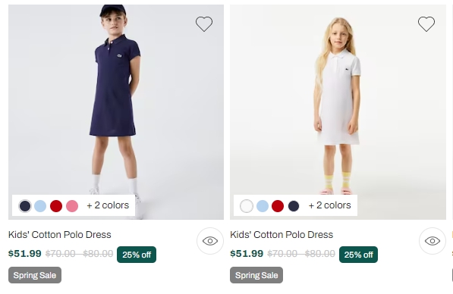The height and width of the screenshot is (294, 453).
Task: Select navy swatch on second dress
Action: tap(294, 206)
